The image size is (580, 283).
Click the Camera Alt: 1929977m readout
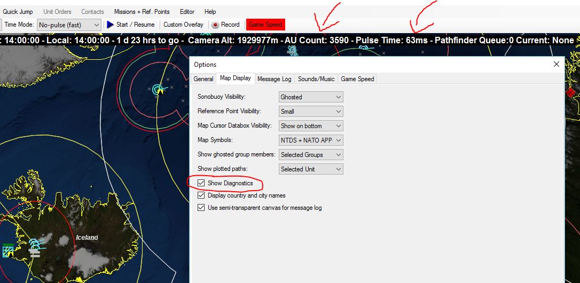pos(233,41)
